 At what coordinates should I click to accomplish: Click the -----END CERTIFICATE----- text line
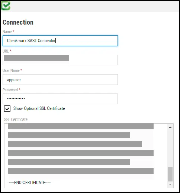tap(30, 183)
